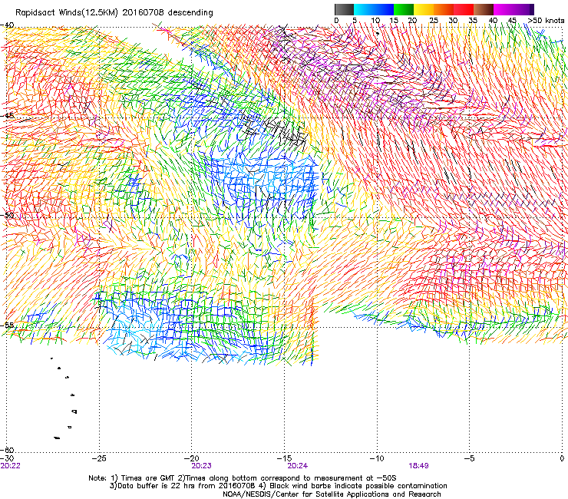
Task: Click the note line '3)Data buffer is 22 hrs'
Action: coord(278,486)
